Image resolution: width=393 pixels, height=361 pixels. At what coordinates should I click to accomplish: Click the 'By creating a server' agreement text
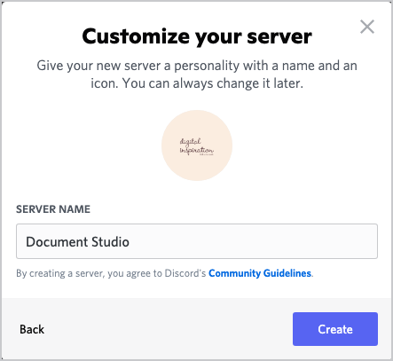point(111,273)
